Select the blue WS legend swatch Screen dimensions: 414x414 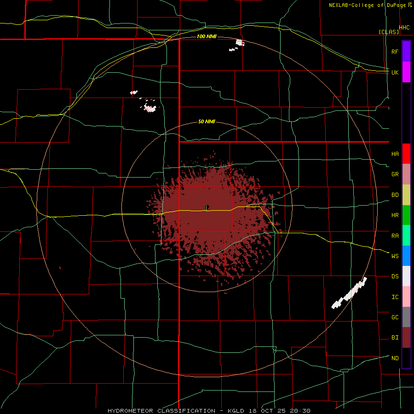point(406,256)
